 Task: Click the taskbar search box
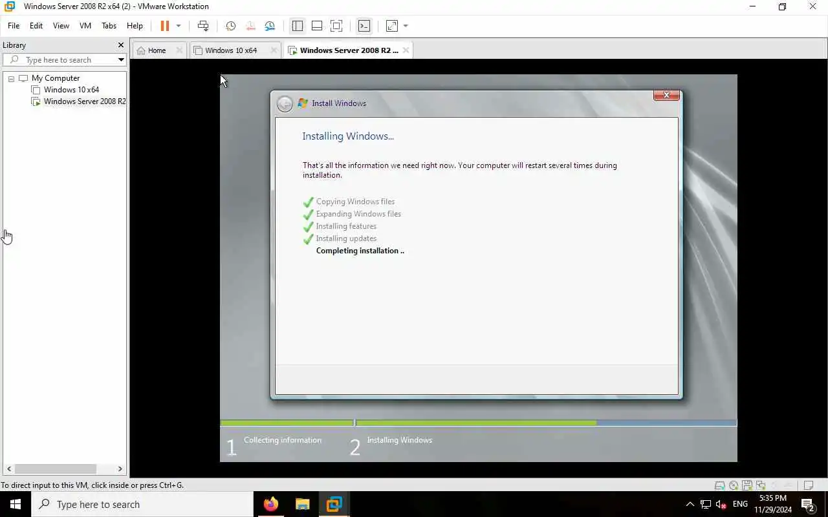(x=142, y=504)
